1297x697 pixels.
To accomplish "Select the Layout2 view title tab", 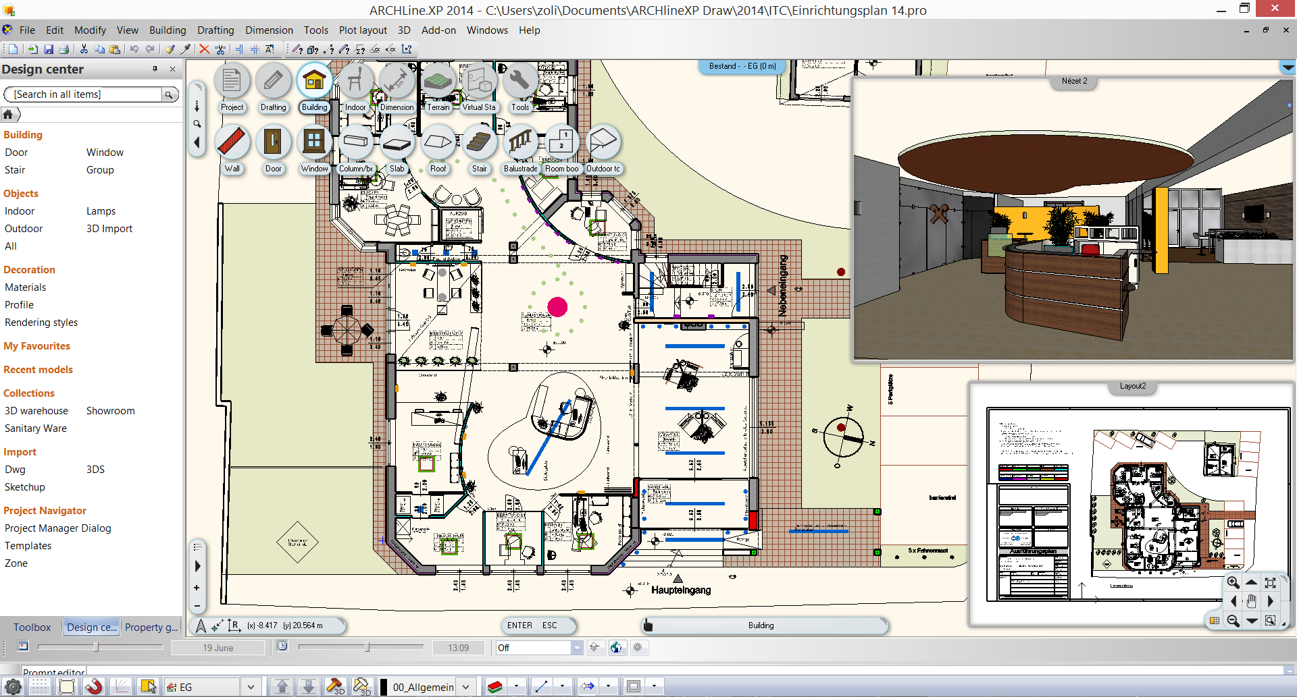I will point(1133,387).
